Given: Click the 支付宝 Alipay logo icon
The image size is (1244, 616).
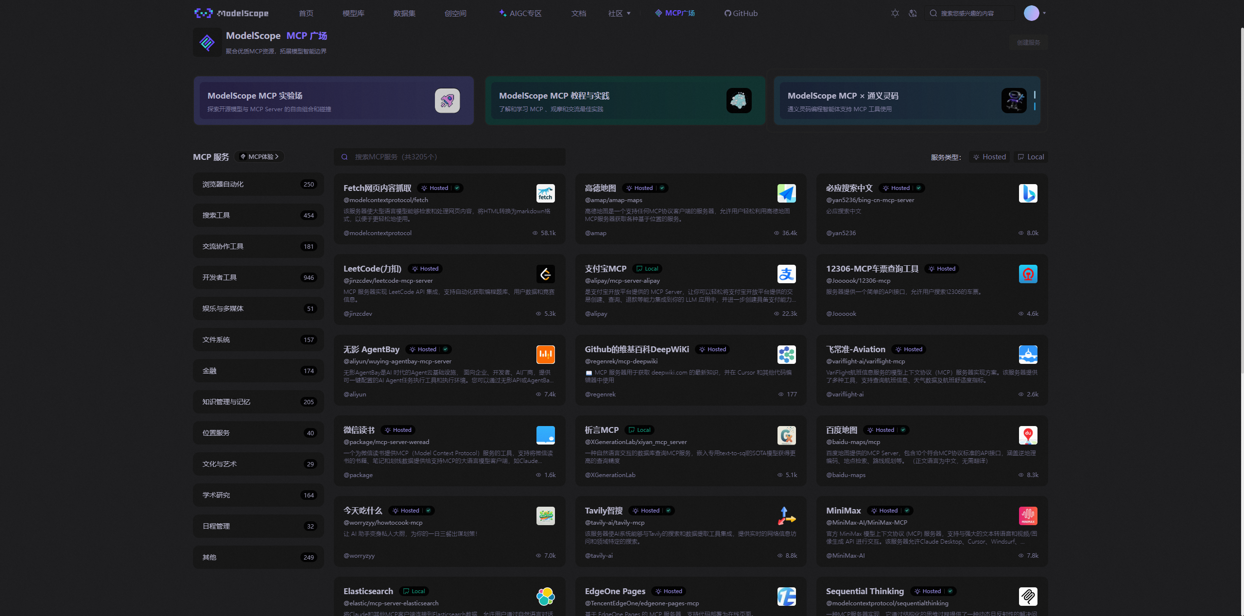Looking at the screenshot, I should click(x=786, y=274).
